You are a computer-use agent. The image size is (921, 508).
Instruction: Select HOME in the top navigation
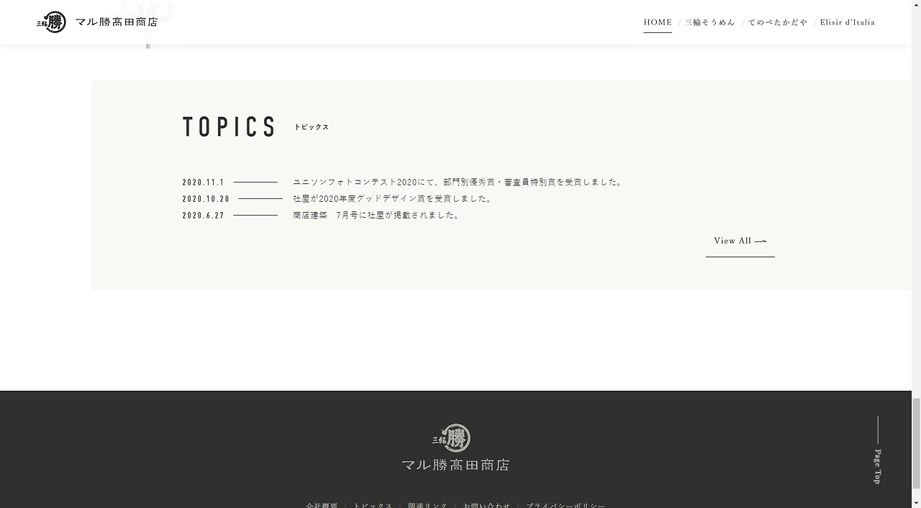click(x=657, y=22)
